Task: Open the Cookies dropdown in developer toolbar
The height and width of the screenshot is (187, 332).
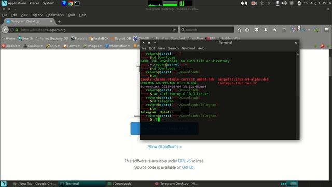Action: point(33,46)
